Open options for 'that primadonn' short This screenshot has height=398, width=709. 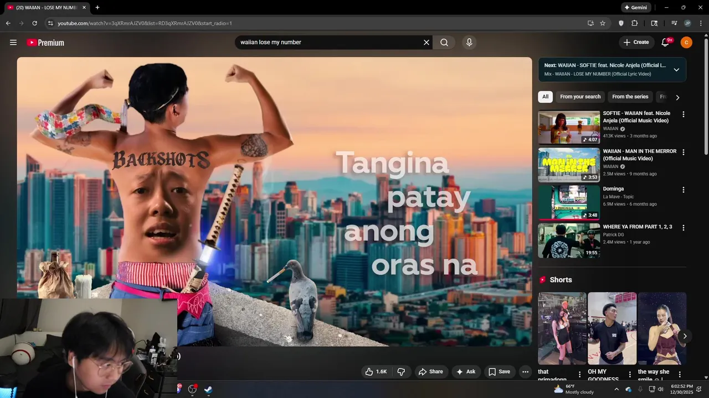tap(580, 374)
